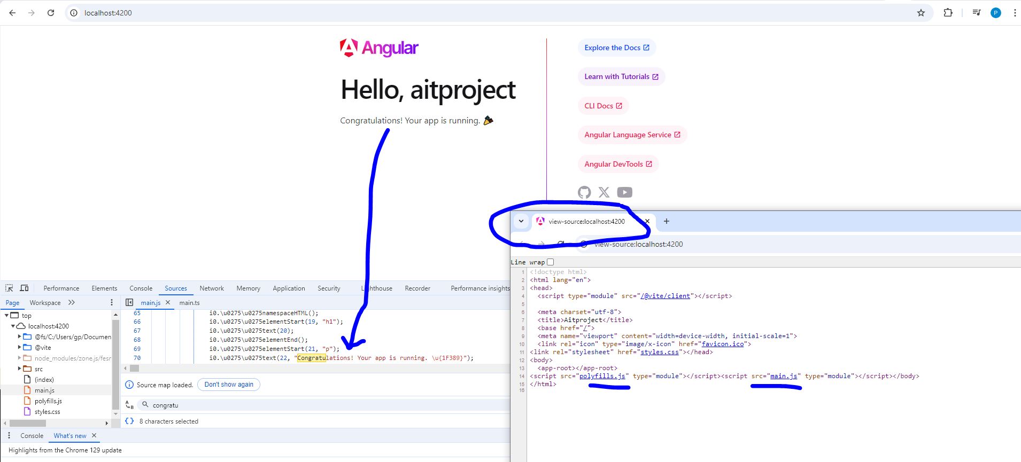Screen dimensions: 1021x462
Task: Select styles.css in the file tree
Action: (x=47, y=411)
